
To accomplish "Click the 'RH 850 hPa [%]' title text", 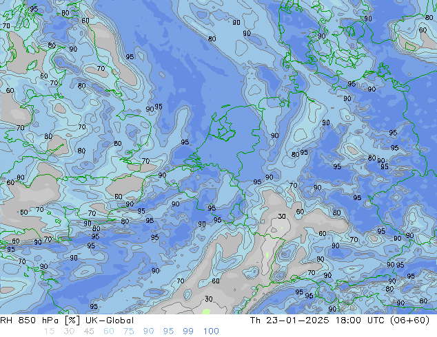I will [40, 320].
